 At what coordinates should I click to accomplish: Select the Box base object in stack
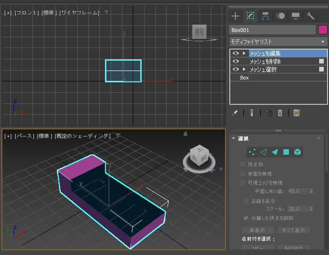[x=244, y=78]
